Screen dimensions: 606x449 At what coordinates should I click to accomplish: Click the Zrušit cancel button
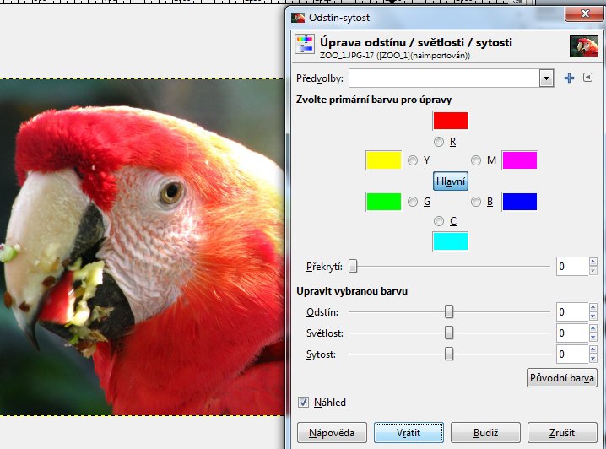click(x=562, y=433)
